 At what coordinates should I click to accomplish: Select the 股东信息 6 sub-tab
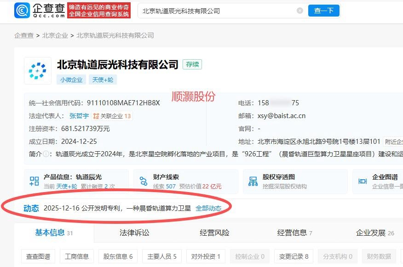coord(118,256)
